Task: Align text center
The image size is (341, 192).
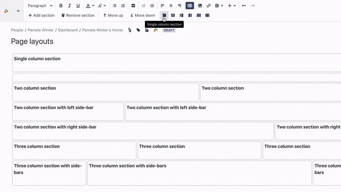Action: (171, 6)
